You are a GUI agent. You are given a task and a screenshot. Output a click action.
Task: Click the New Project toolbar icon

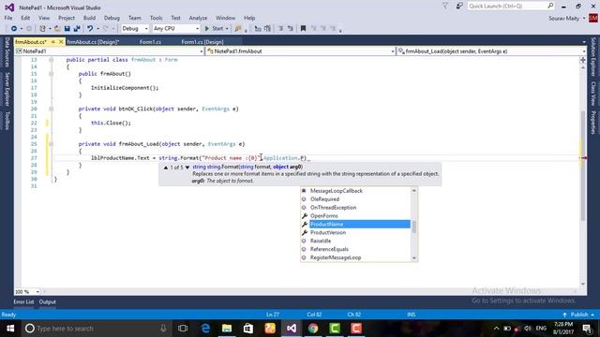point(42,29)
